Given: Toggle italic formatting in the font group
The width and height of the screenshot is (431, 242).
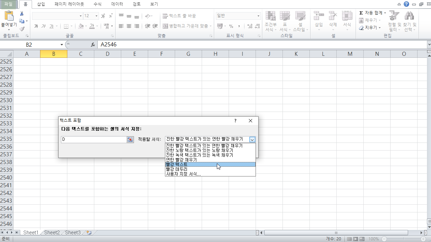Looking at the screenshot, I should (44, 26).
